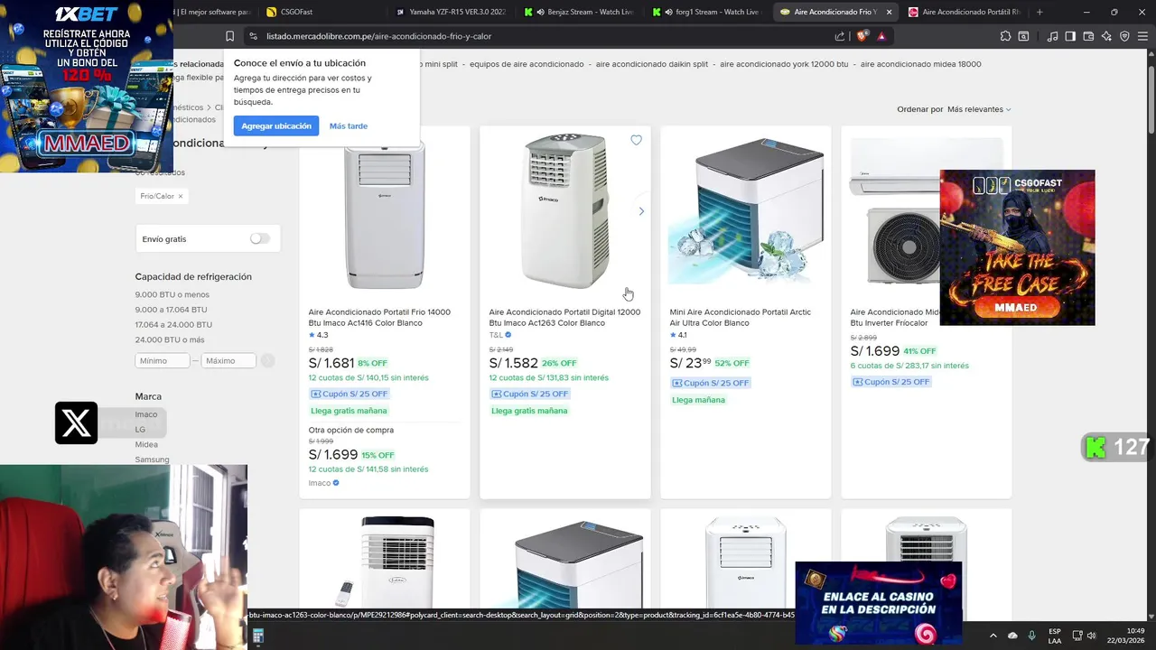Image resolution: width=1156 pixels, height=650 pixels.
Task: Open the browser main menu hamburger icon
Action: [x=1142, y=36]
